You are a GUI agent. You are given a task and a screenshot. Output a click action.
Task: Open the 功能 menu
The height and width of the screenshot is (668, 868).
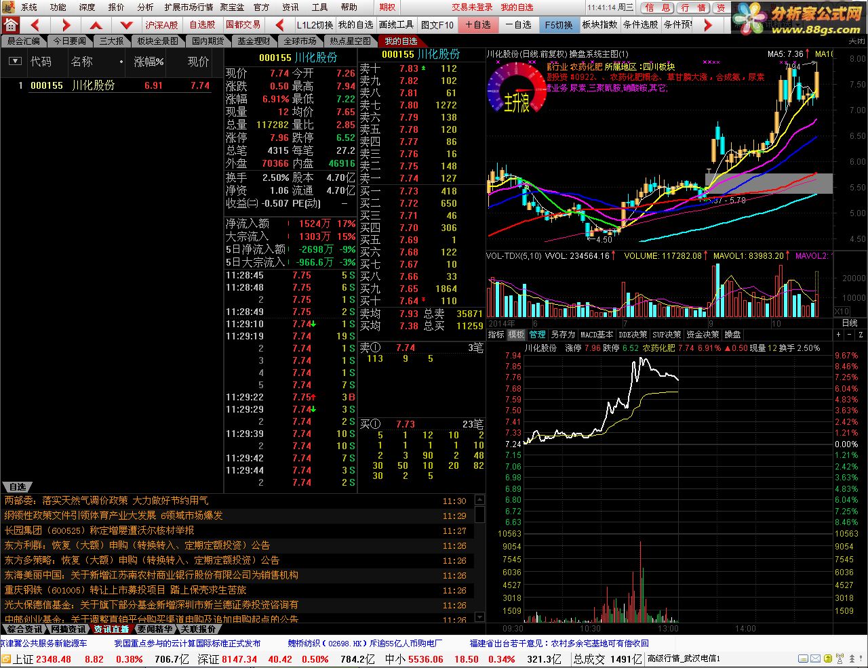[x=58, y=7]
